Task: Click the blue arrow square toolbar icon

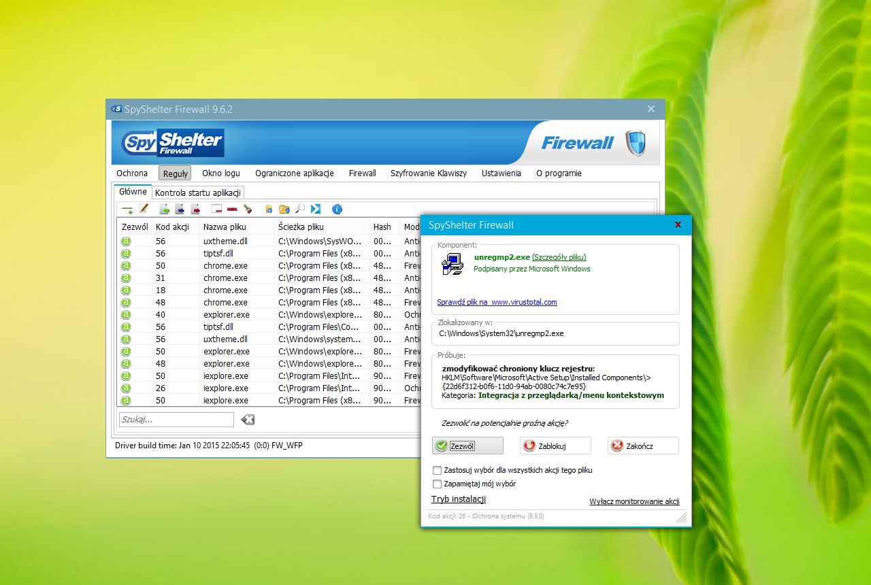Action: 316,209
